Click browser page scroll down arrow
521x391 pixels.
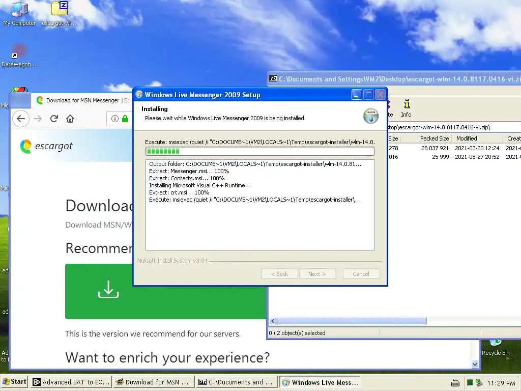(475, 365)
